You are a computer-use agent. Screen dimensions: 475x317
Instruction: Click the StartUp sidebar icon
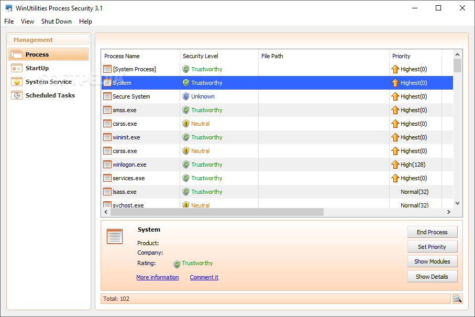[17, 68]
